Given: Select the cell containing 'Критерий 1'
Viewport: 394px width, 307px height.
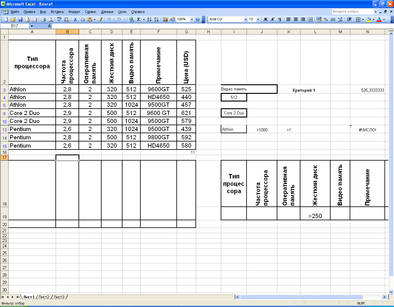Looking at the screenshot, I should [304, 90].
